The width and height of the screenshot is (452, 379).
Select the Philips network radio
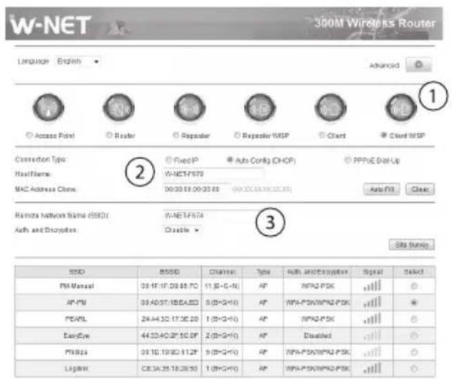click(414, 352)
